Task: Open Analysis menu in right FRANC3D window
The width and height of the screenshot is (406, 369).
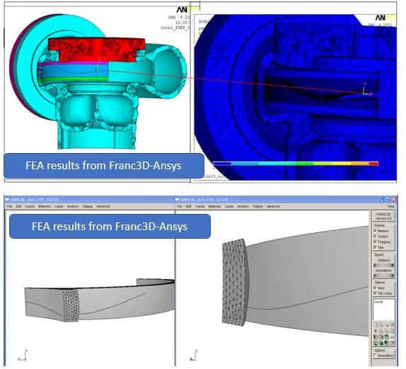Action: pyautogui.click(x=243, y=206)
